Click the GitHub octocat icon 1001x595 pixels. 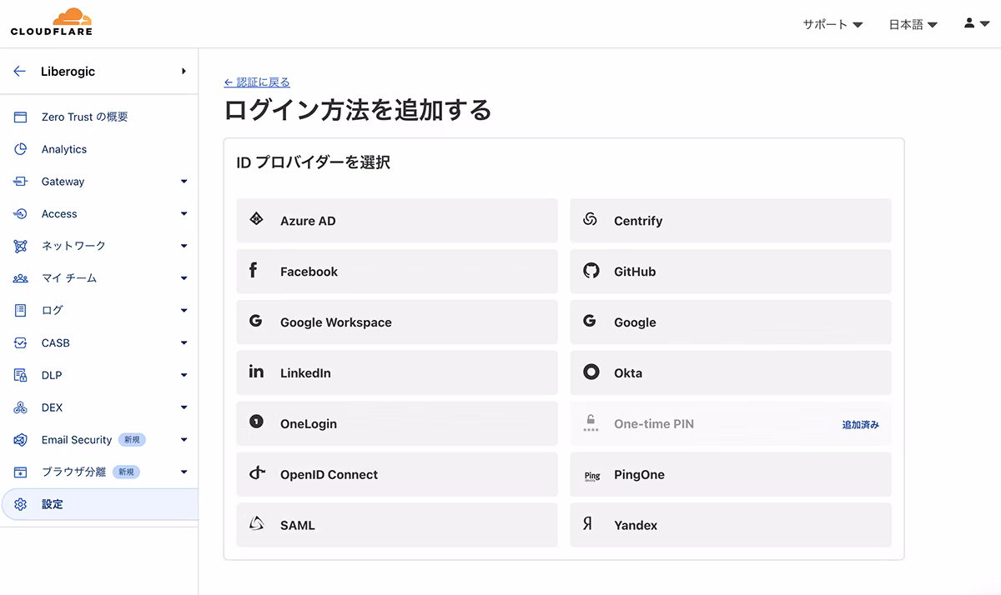pos(591,271)
